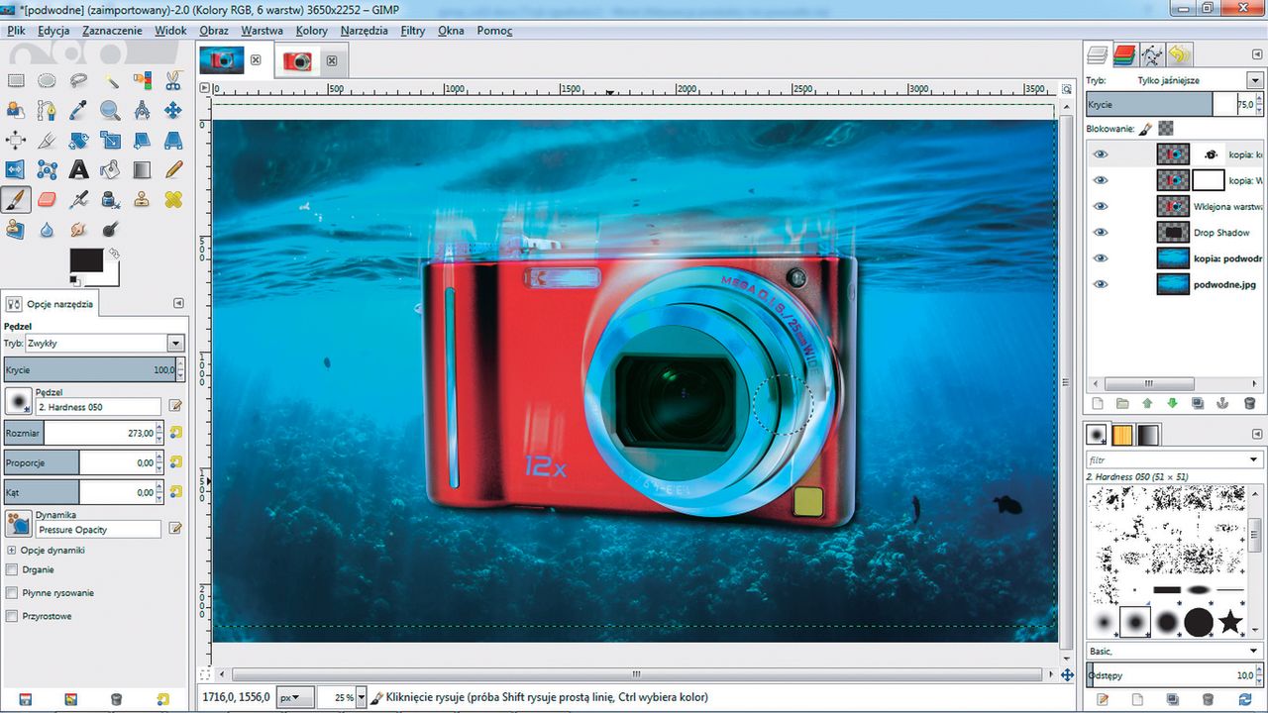Select the Blend gradient tool
Image resolution: width=1268 pixels, height=713 pixels.
(x=142, y=170)
